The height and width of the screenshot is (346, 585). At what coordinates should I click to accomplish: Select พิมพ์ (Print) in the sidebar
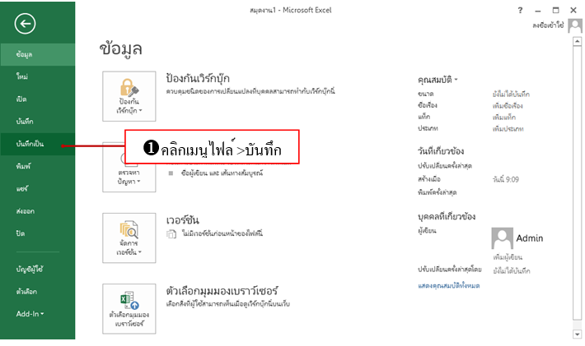37,166
